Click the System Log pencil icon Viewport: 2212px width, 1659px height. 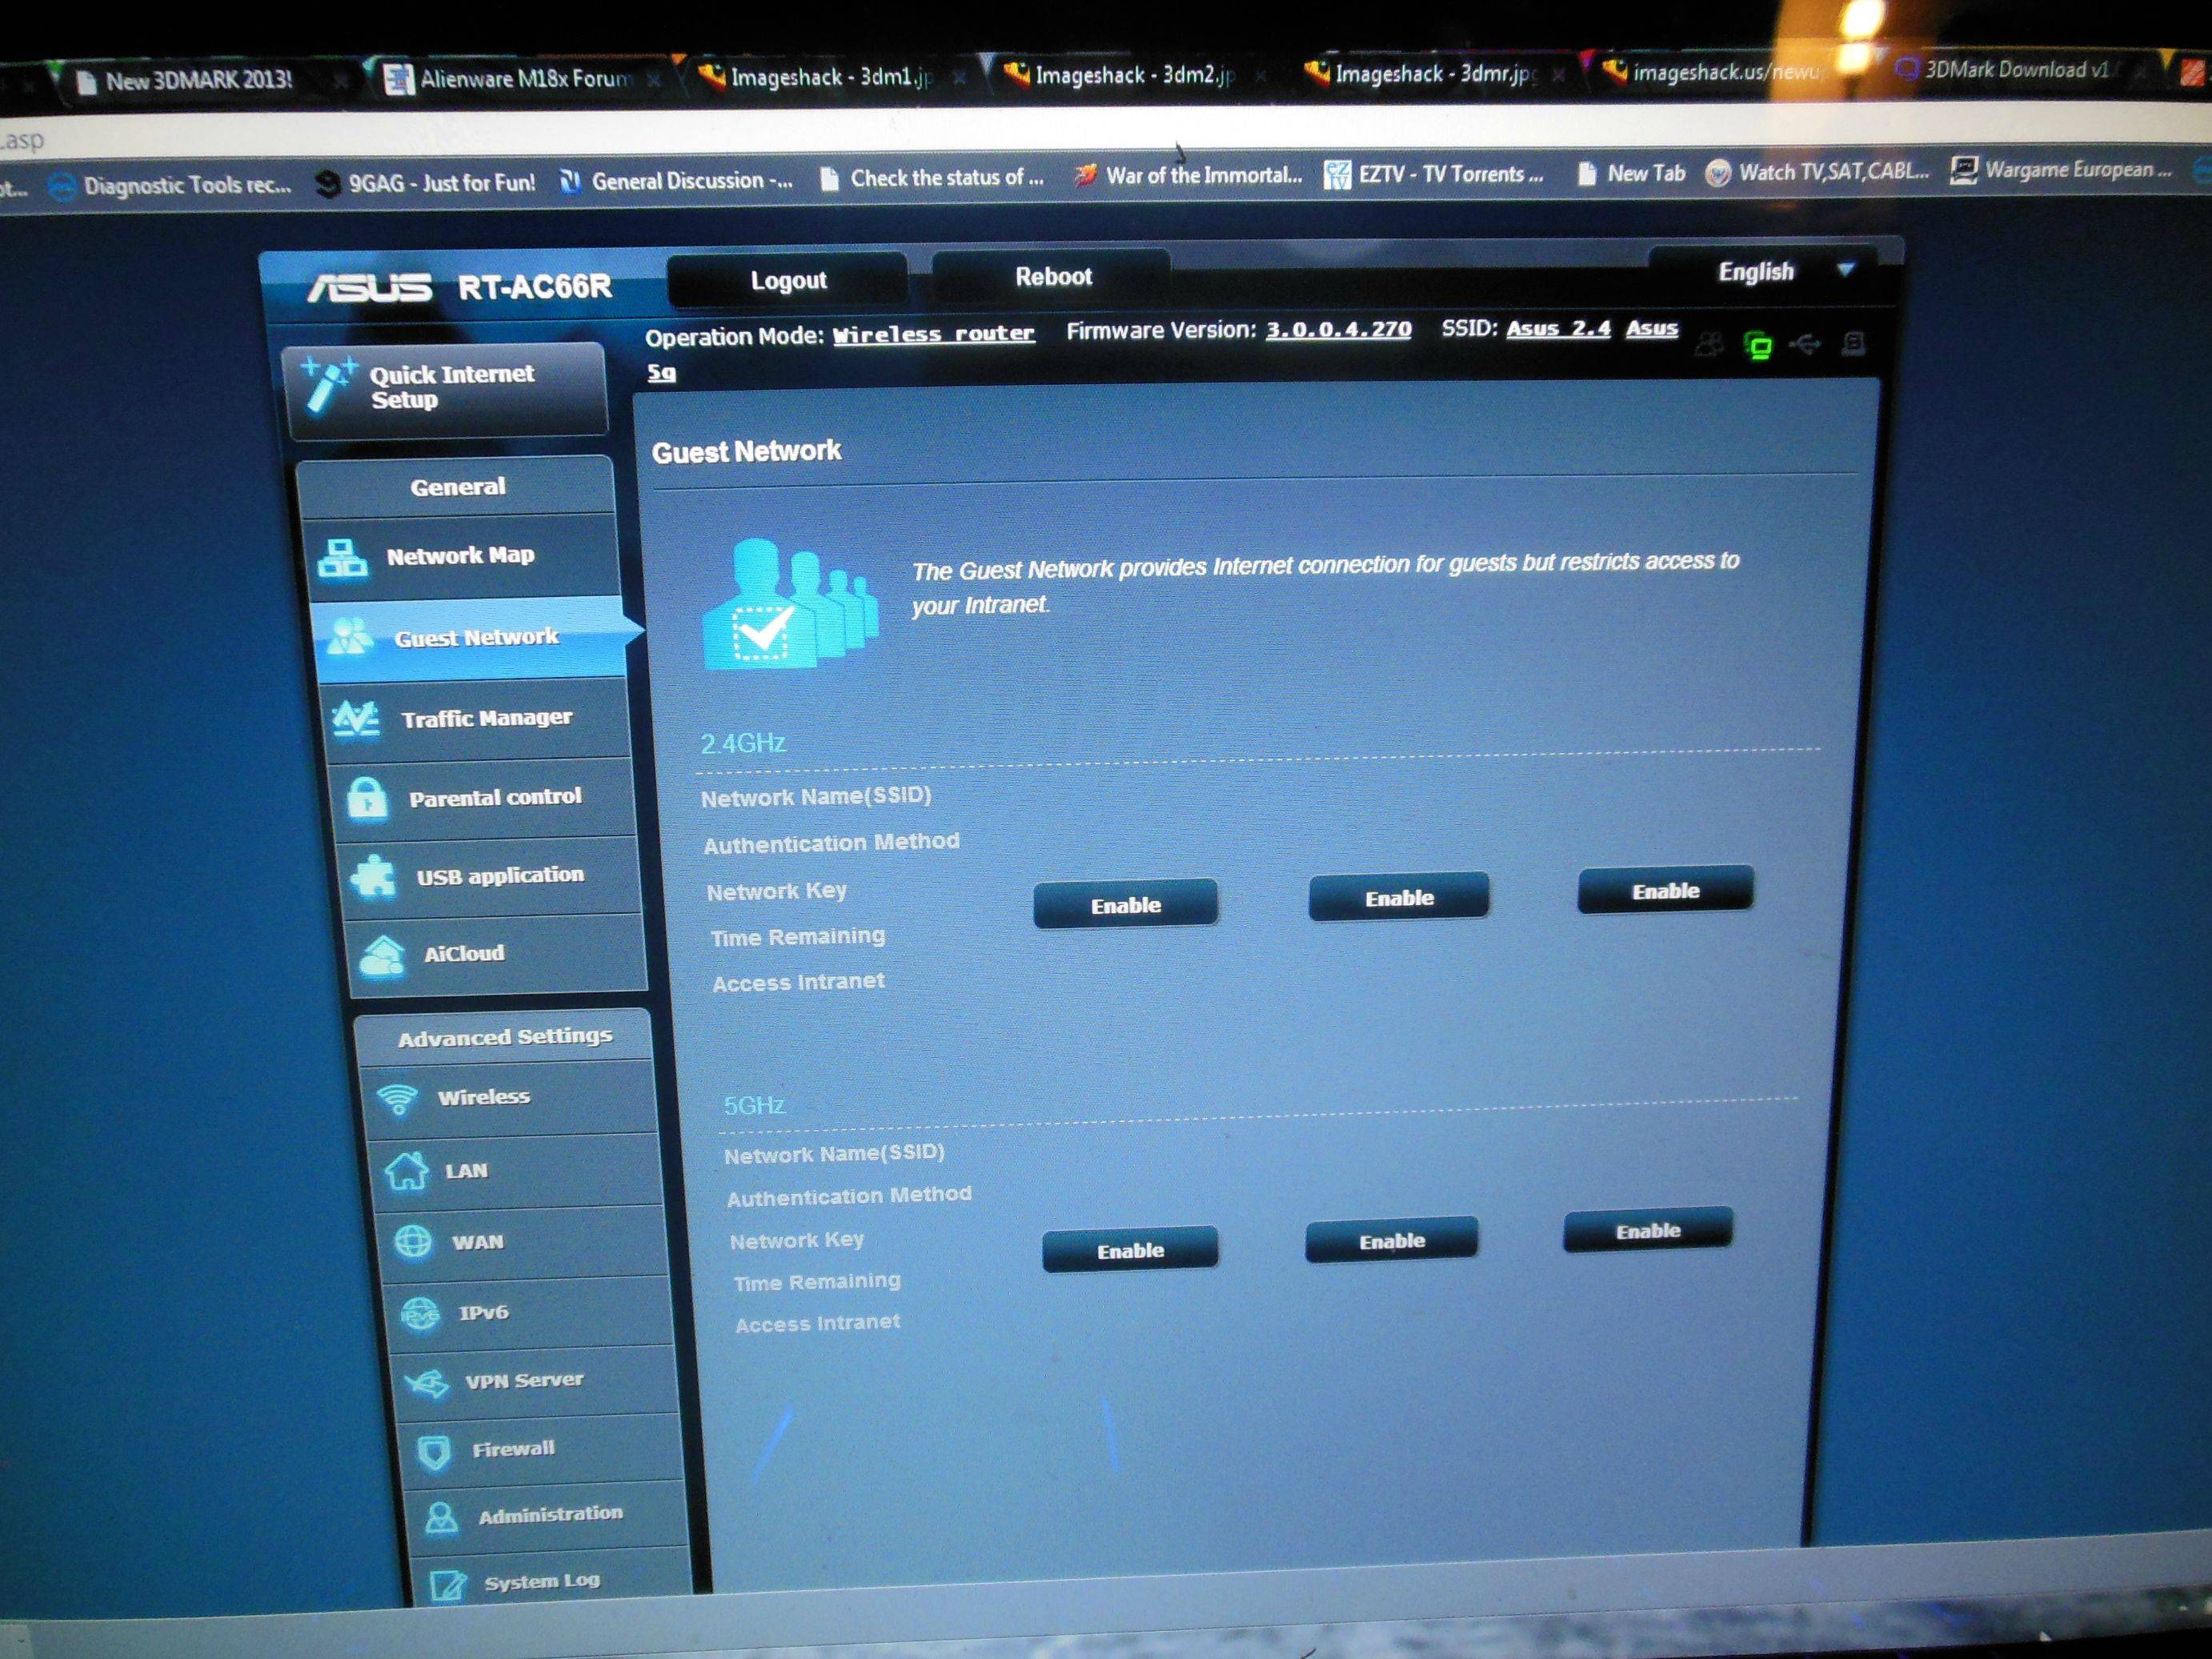(447, 1584)
